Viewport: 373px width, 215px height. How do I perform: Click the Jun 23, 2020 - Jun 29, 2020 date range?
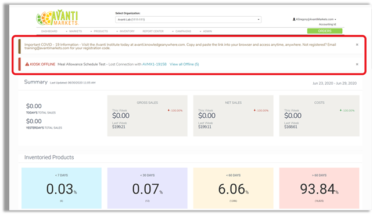click(335, 83)
